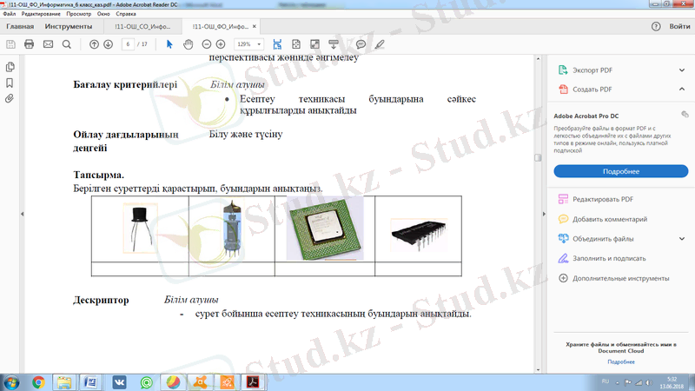Open the search magnifier tool
Screen dimensions: 695x391
[x=67, y=43]
